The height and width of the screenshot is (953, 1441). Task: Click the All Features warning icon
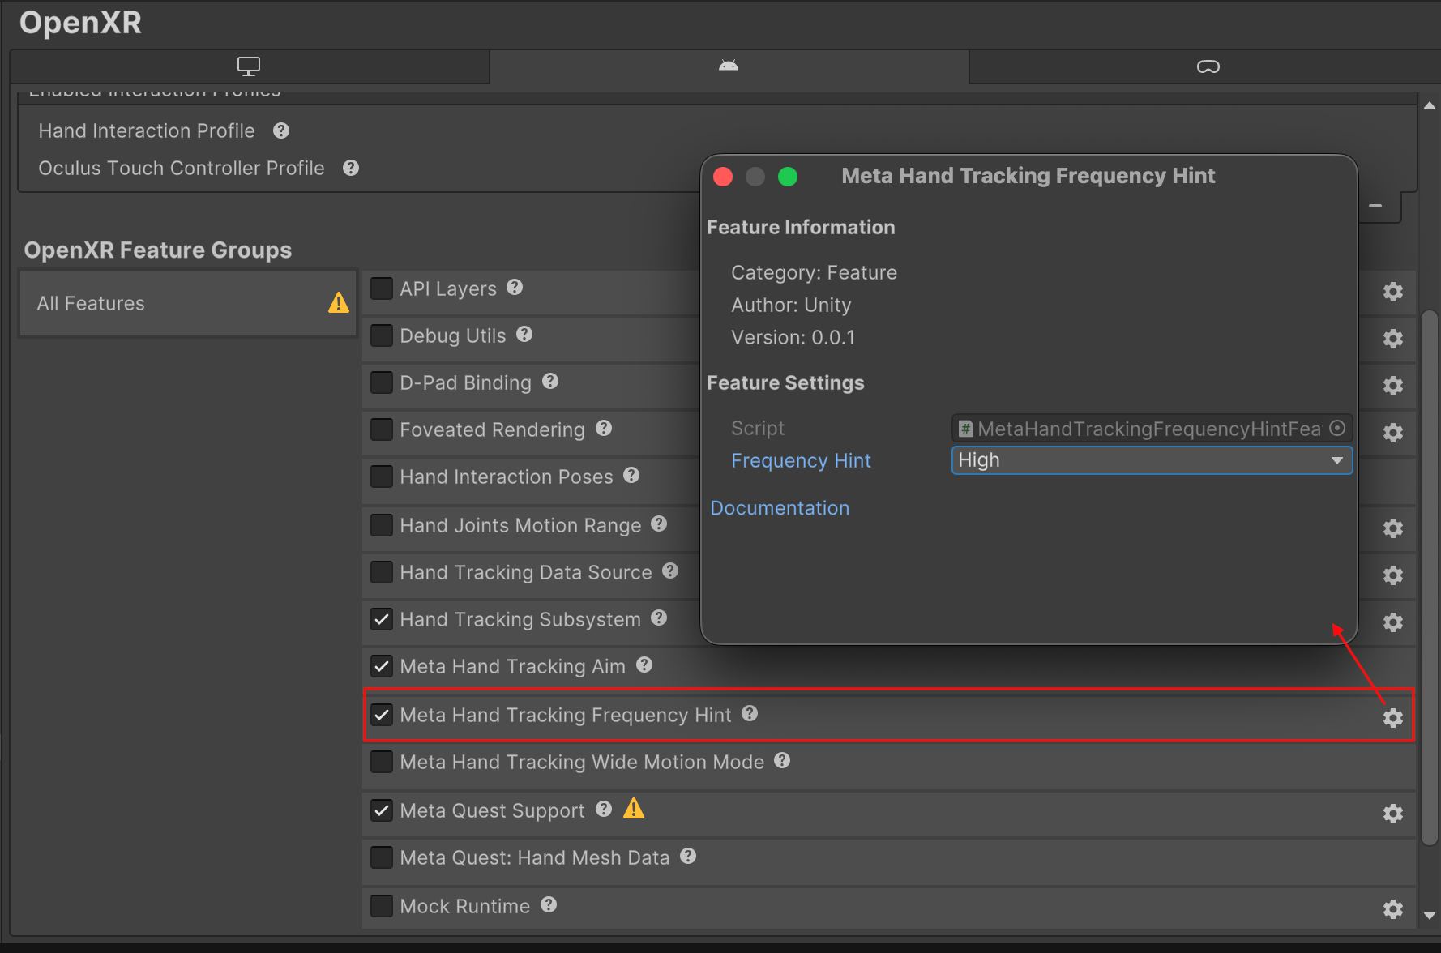pos(339,303)
